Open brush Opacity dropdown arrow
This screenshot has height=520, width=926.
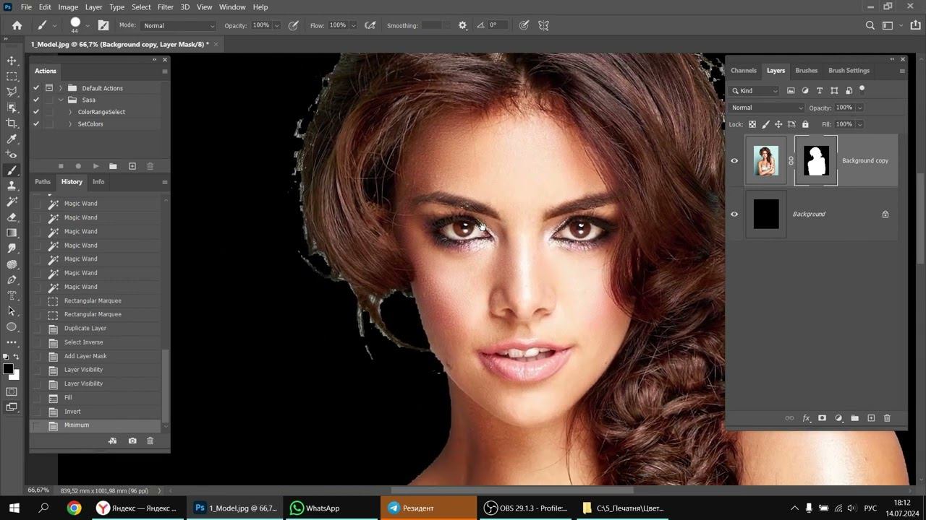[276, 25]
